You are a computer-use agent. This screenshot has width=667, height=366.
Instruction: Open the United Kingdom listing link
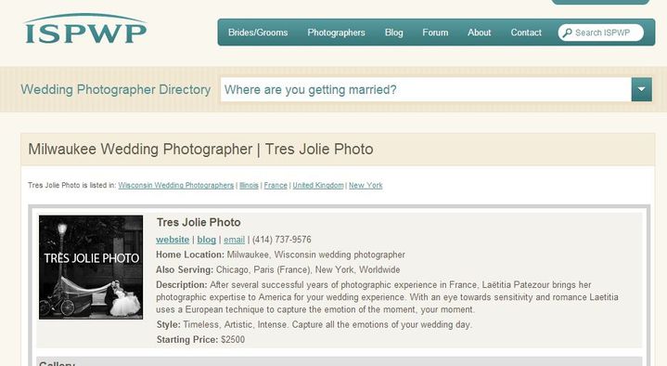click(318, 186)
